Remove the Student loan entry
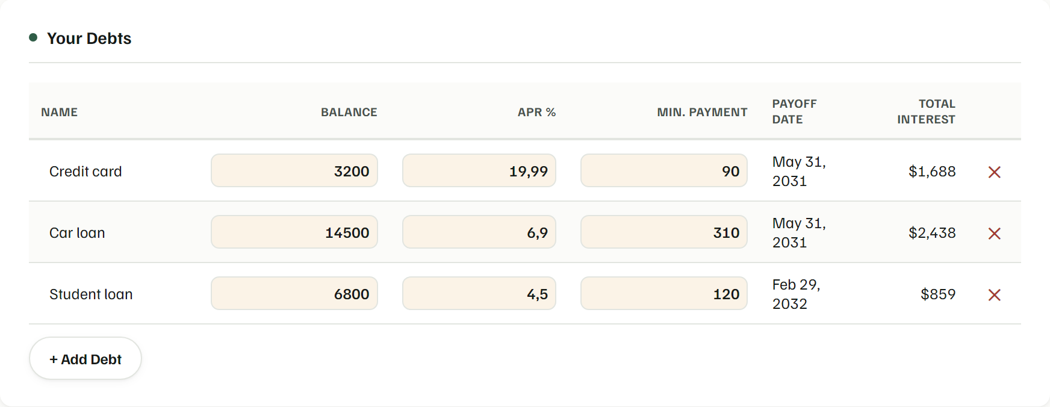 point(994,295)
